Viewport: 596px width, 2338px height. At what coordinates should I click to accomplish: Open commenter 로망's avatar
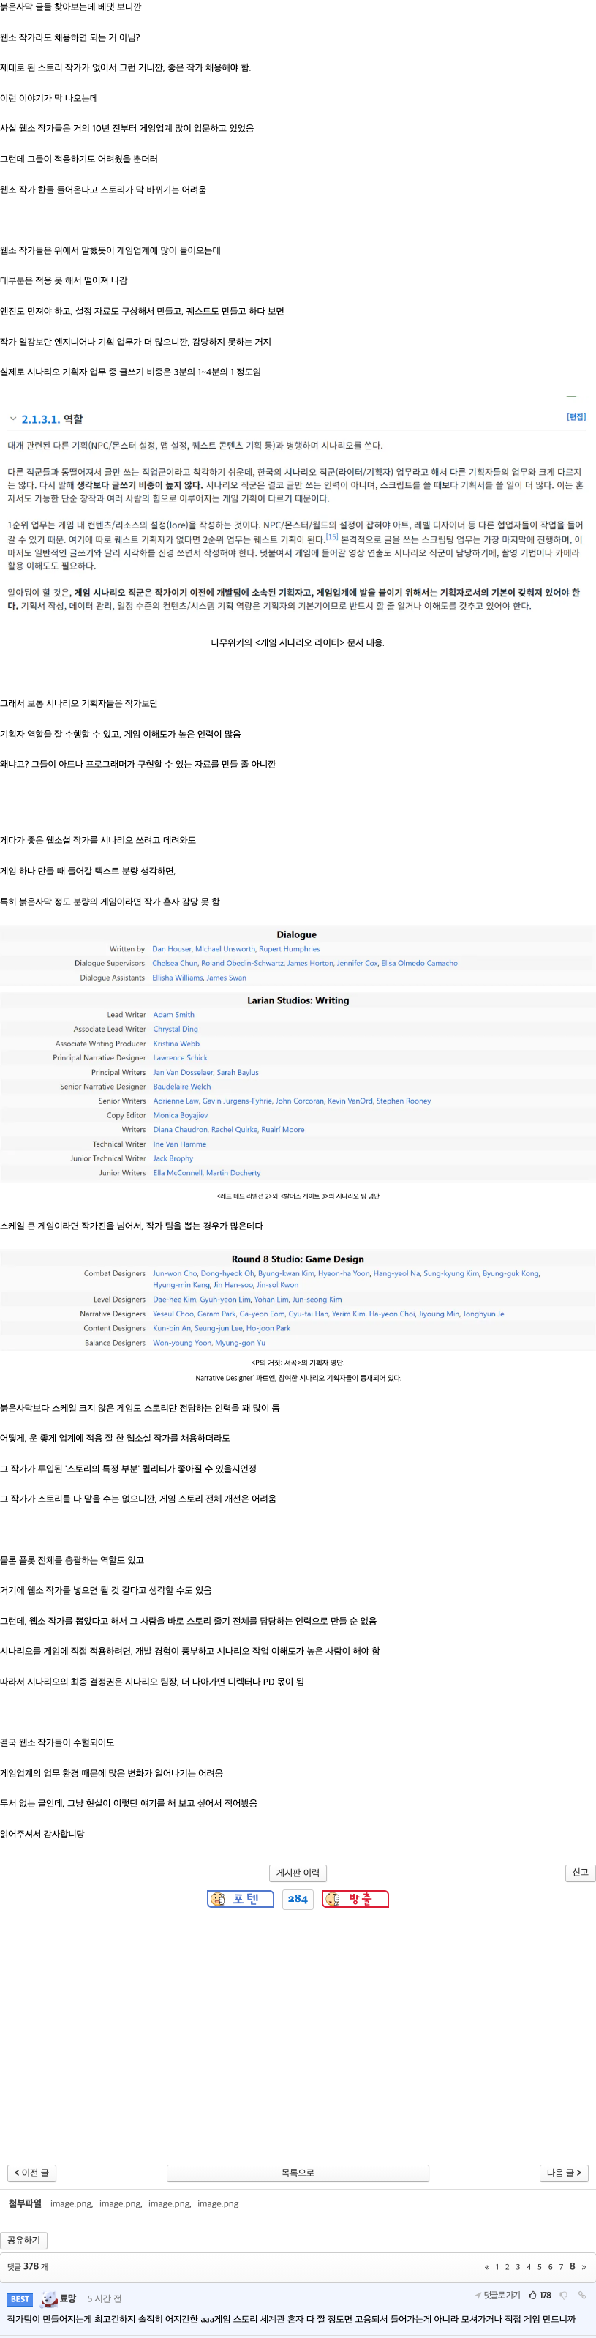pos(49,2298)
